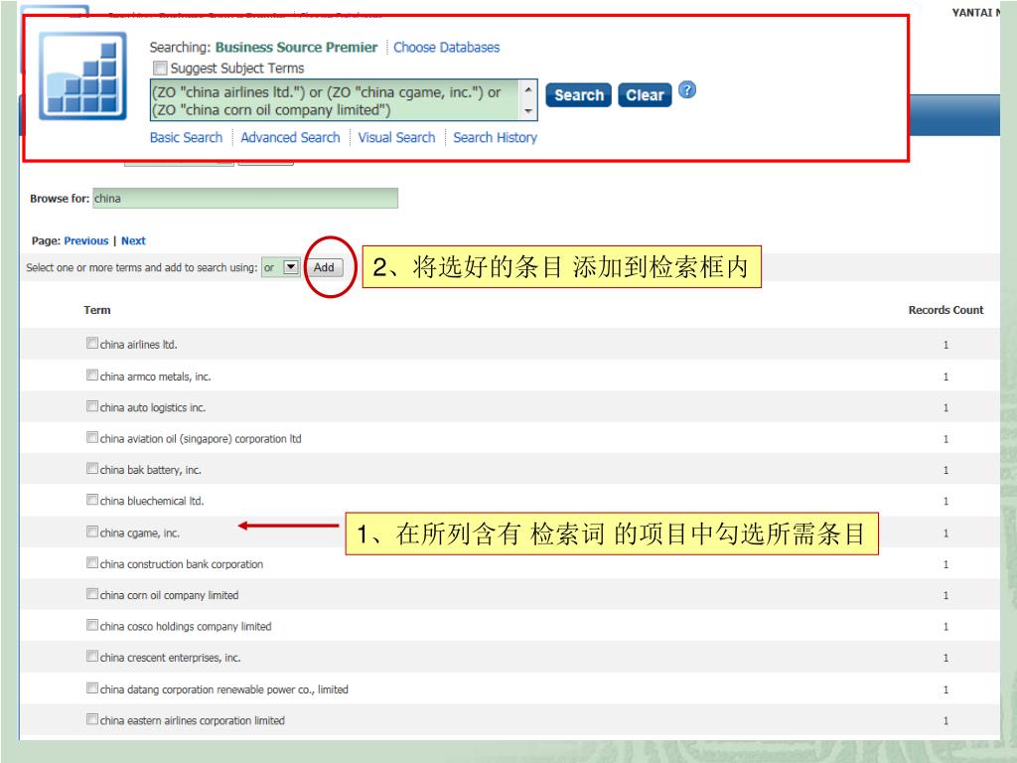Viewport: 1017px width, 763px height.
Task: Switch to Visual Search
Action: tap(396, 137)
